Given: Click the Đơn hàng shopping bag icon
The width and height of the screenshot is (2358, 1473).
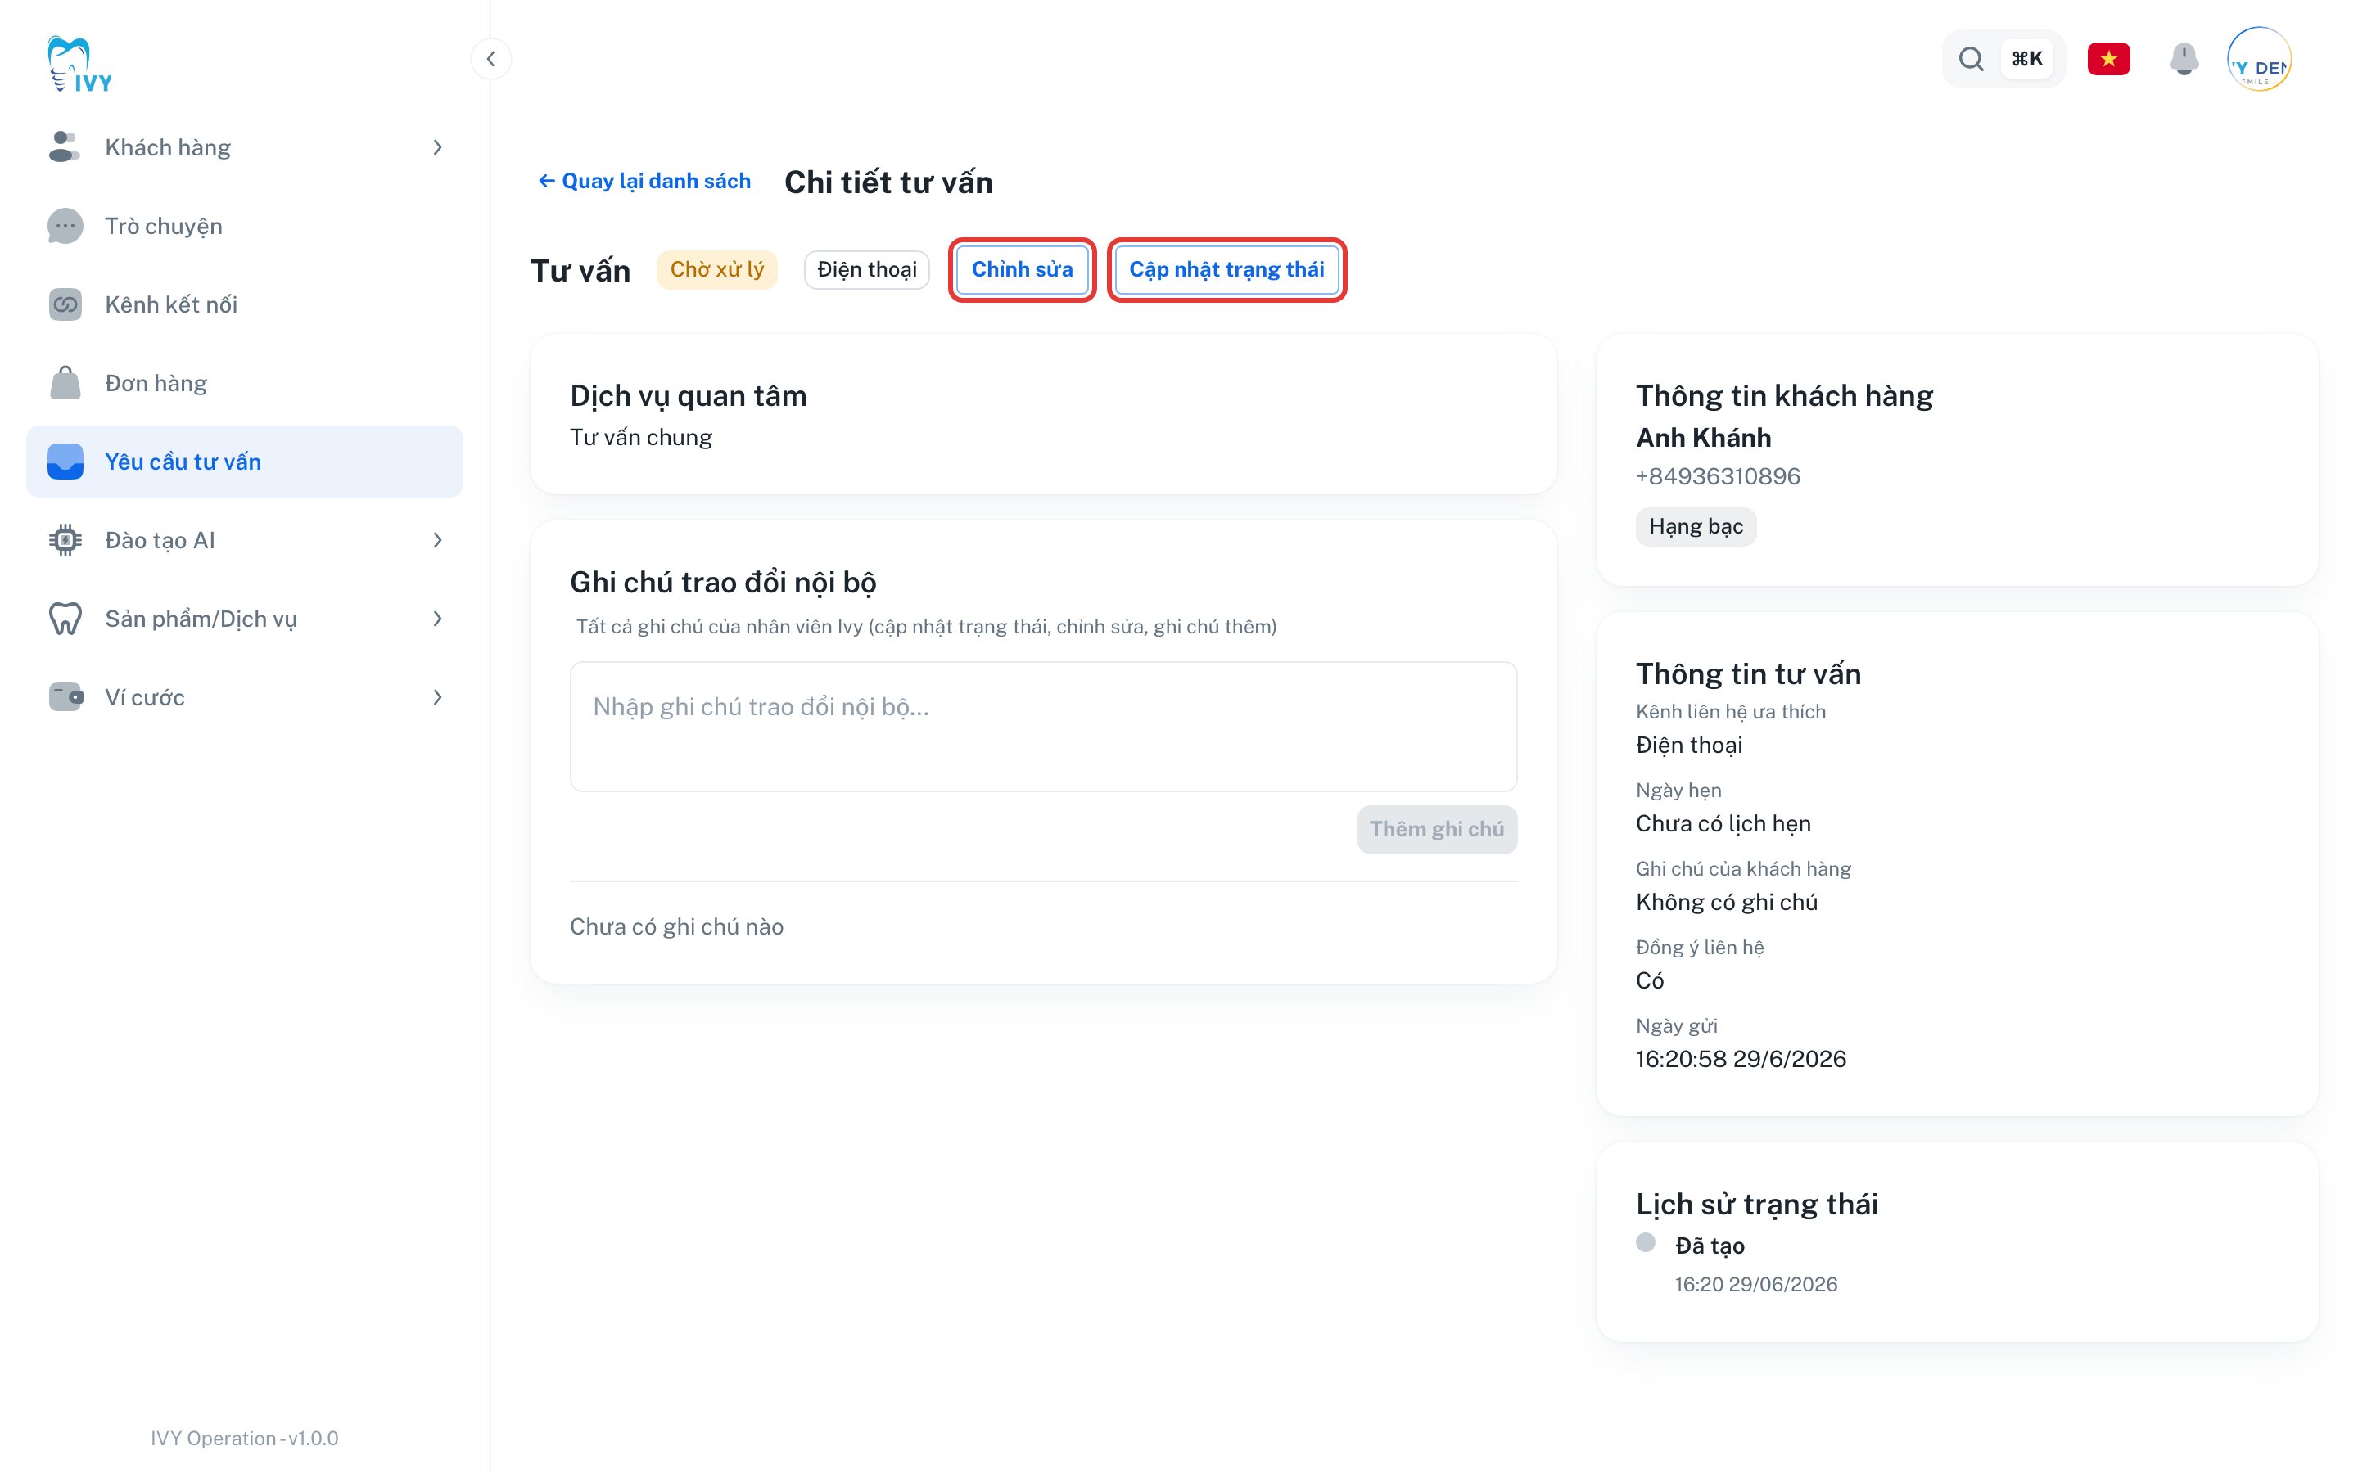Looking at the screenshot, I should tap(65, 383).
